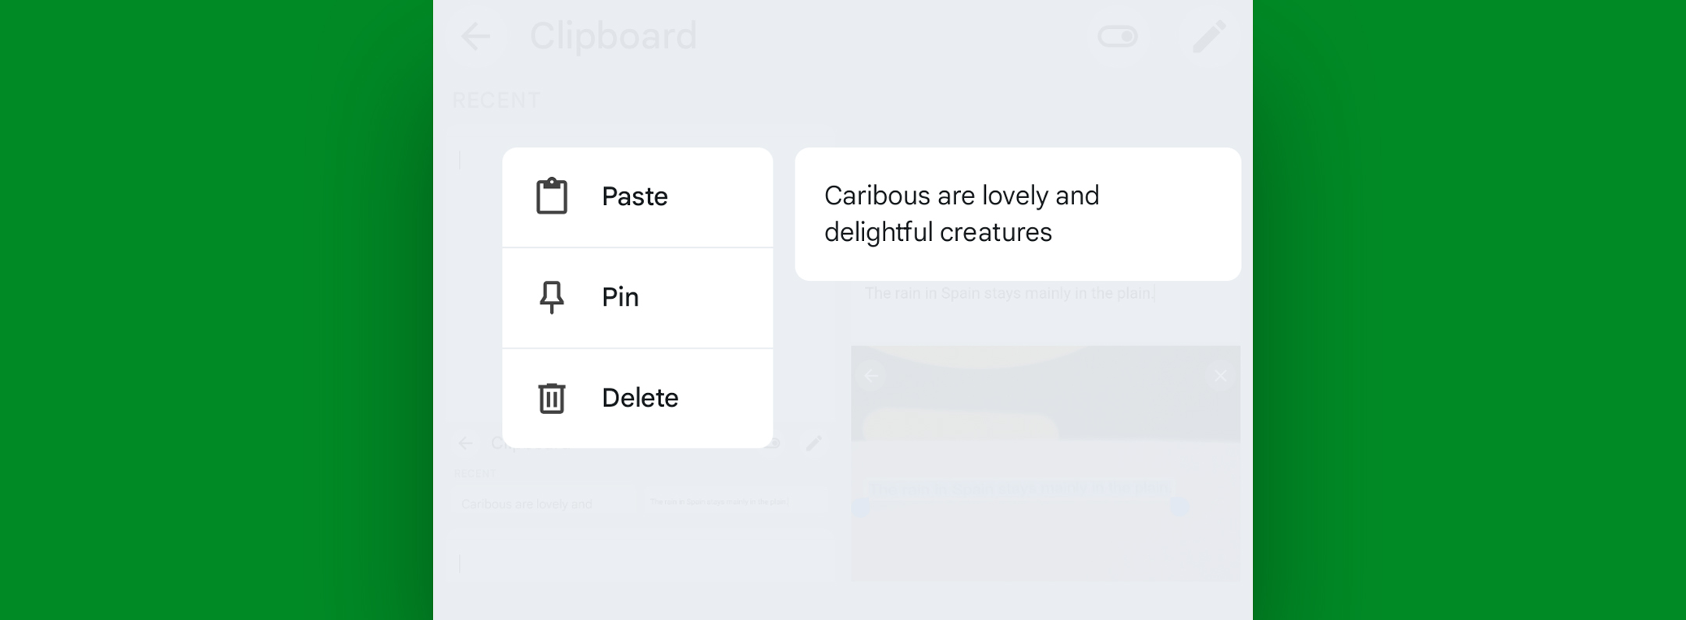Click the back arrow in the preview panel
The image size is (1686, 620).
[871, 376]
